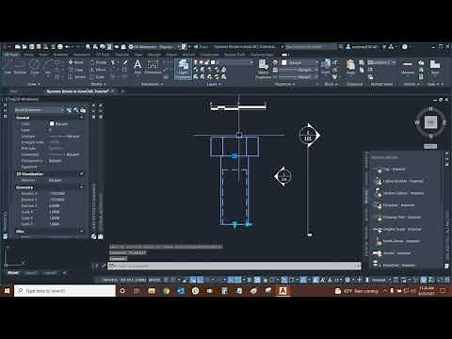Switch to the Annotate ribbon tab
Viewport: 452px width, 339px height.
tap(60, 55)
